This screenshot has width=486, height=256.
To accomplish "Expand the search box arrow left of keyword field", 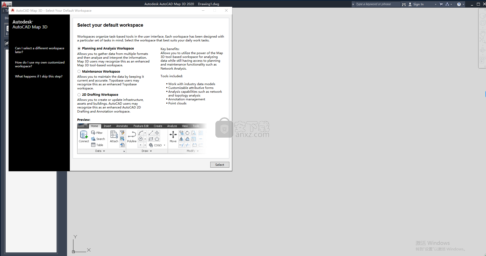I will point(353,4).
